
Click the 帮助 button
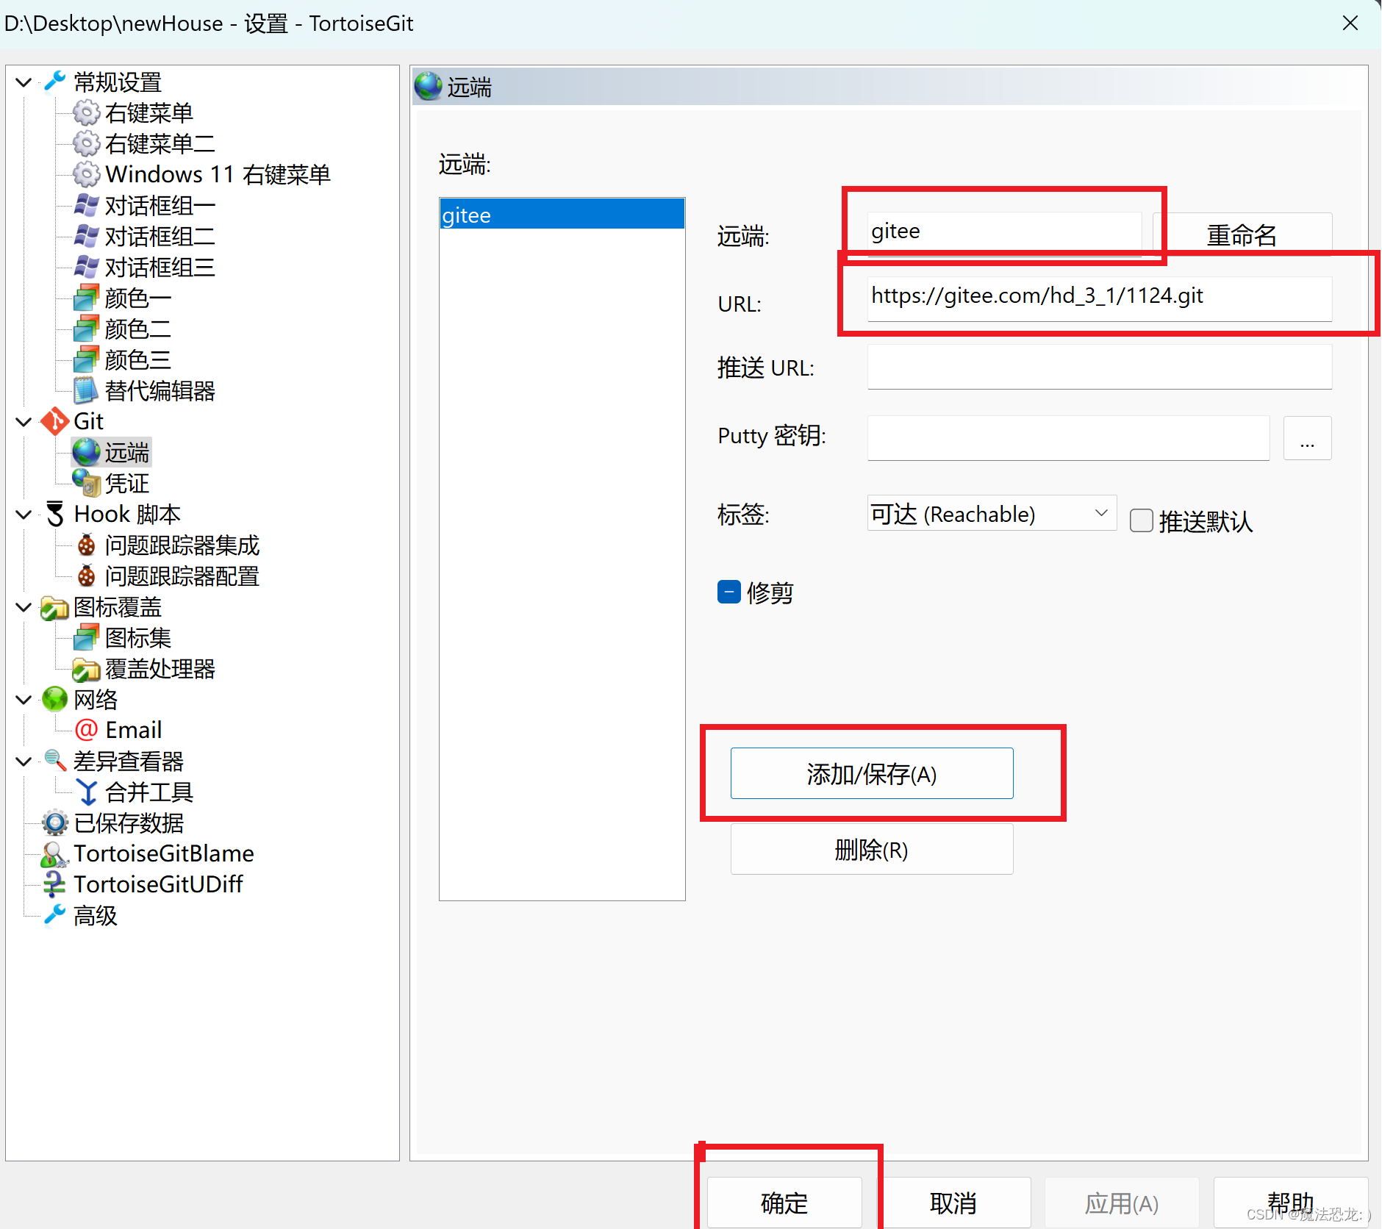pos(1291,1203)
